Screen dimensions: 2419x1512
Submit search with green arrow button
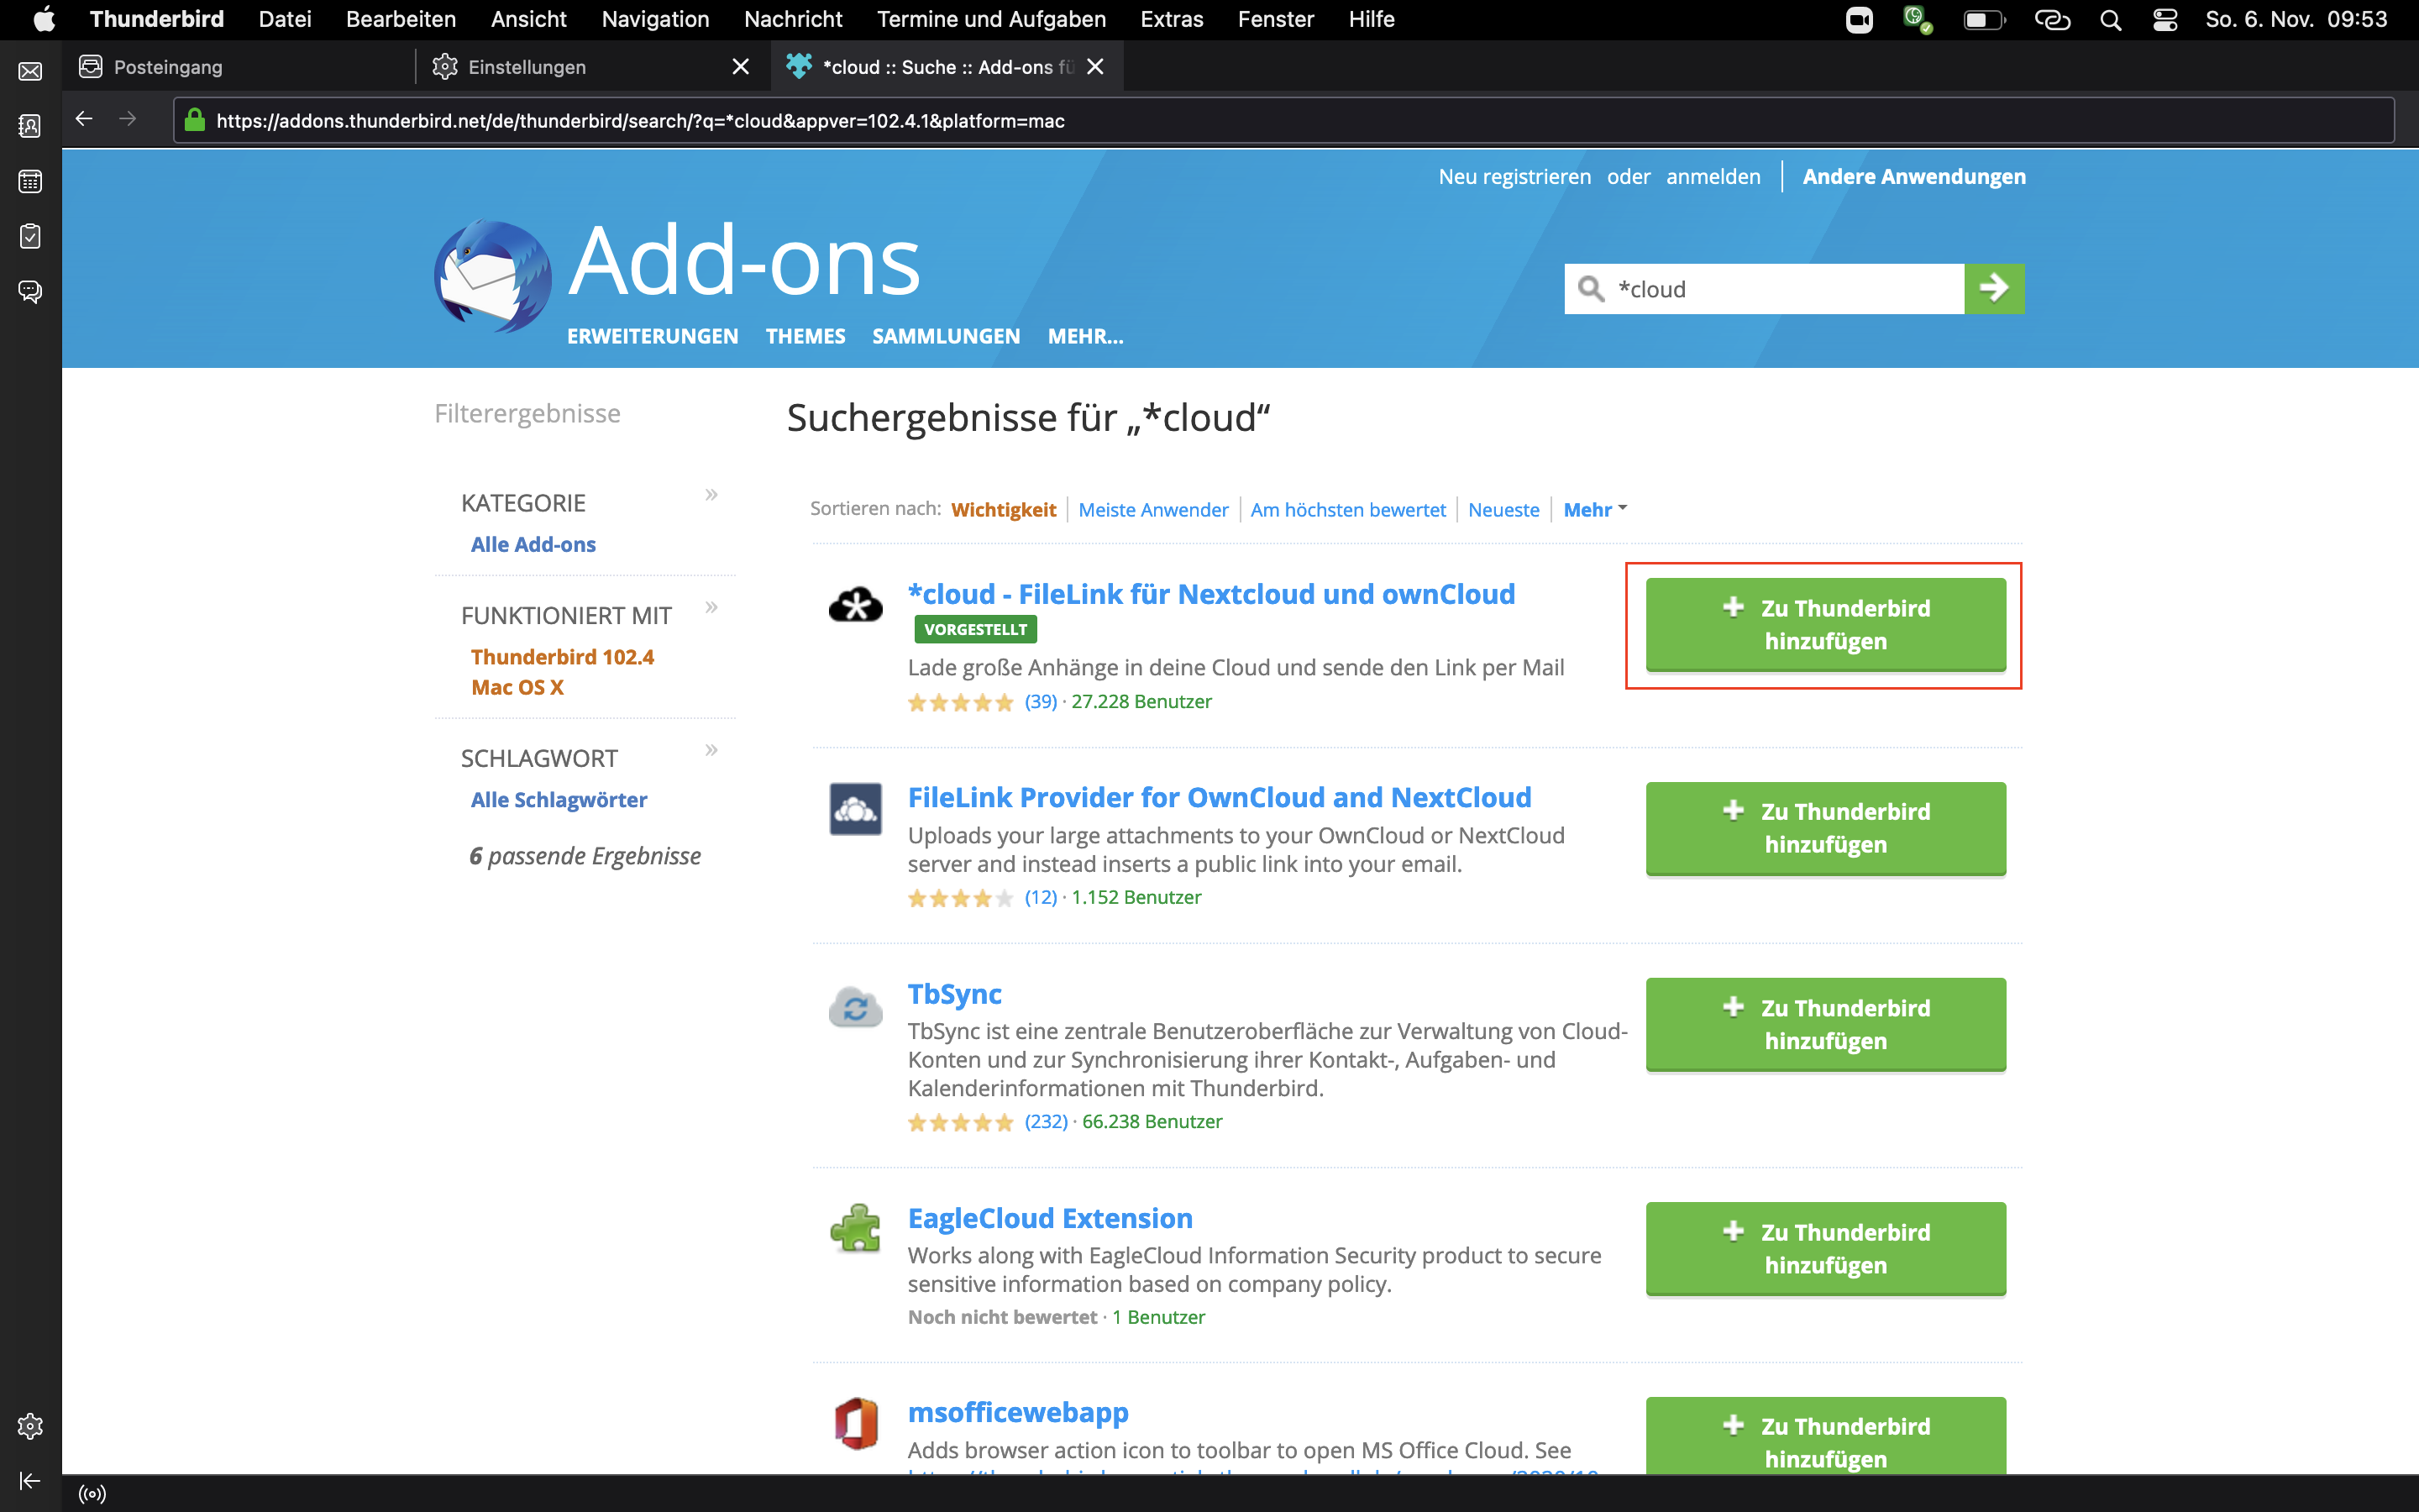click(1993, 288)
